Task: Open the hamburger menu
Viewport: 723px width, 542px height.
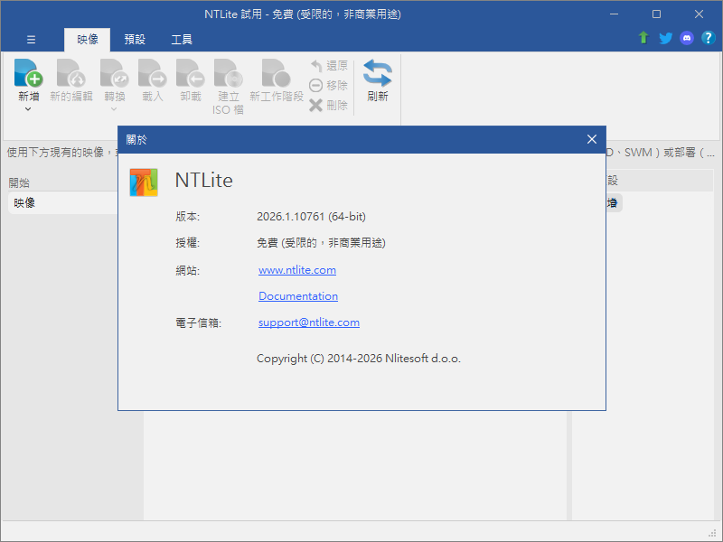Action: pyautogui.click(x=30, y=39)
